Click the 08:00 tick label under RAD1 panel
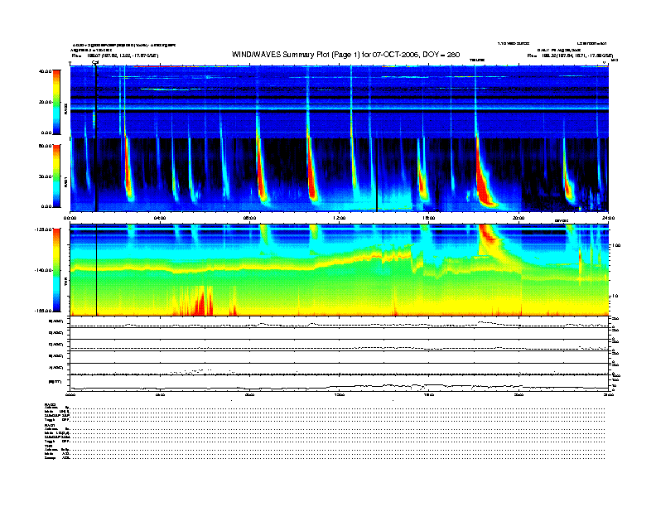656x507 pixels. coord(250,218)
